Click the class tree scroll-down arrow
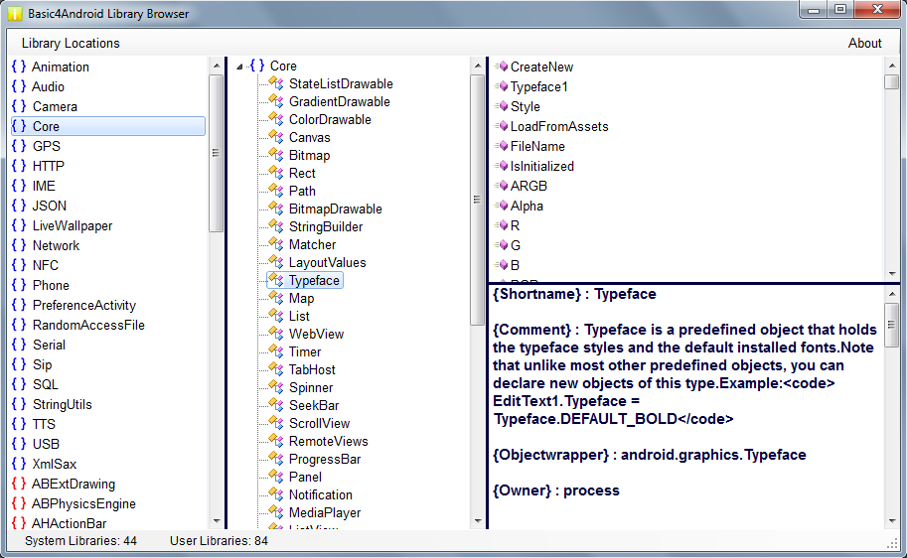Screen dimensions: 907x558 click(477, 521)
